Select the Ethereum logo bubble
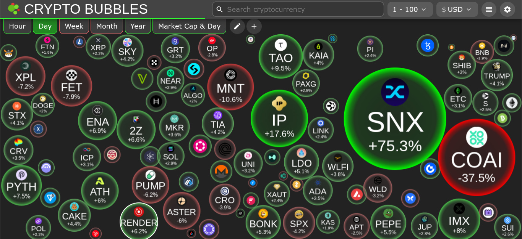 (512, 103)
